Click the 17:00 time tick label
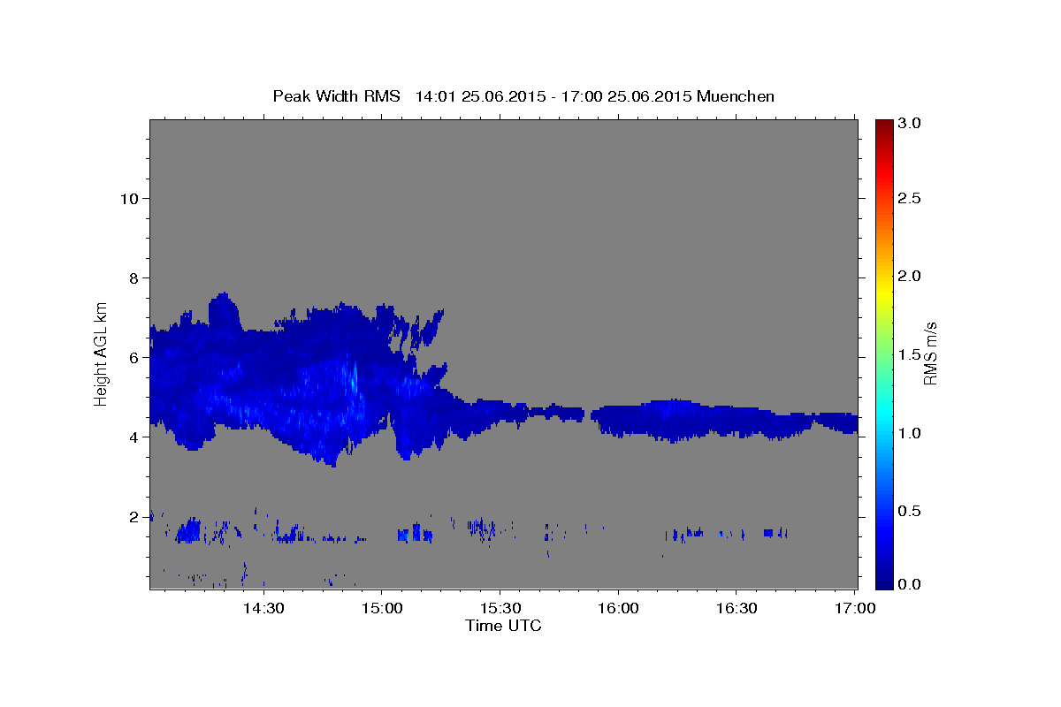Image resolution: width=1061 pixels, height=707 pixels. pos(855,609)
